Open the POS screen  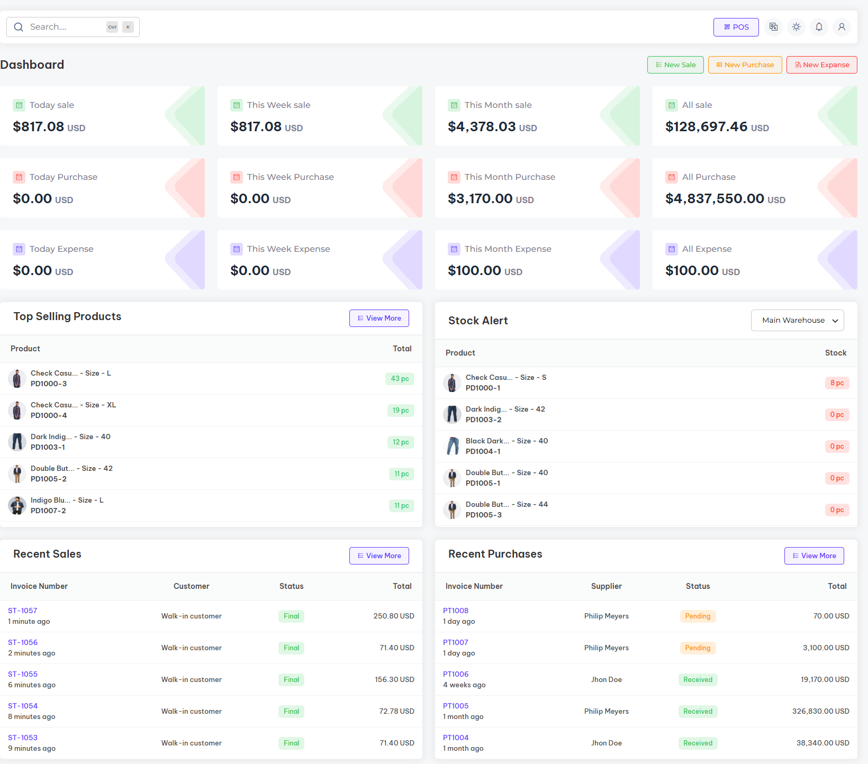coord(736,27)
